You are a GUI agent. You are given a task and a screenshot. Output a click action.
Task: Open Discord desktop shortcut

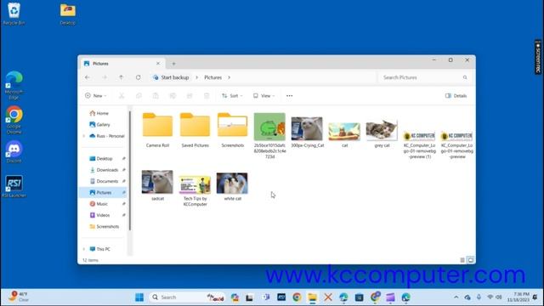pos(14,151)
